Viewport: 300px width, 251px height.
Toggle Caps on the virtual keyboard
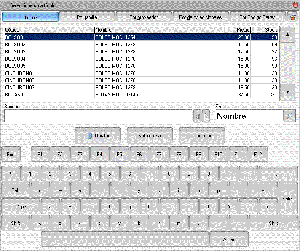(x=21, y=207)
